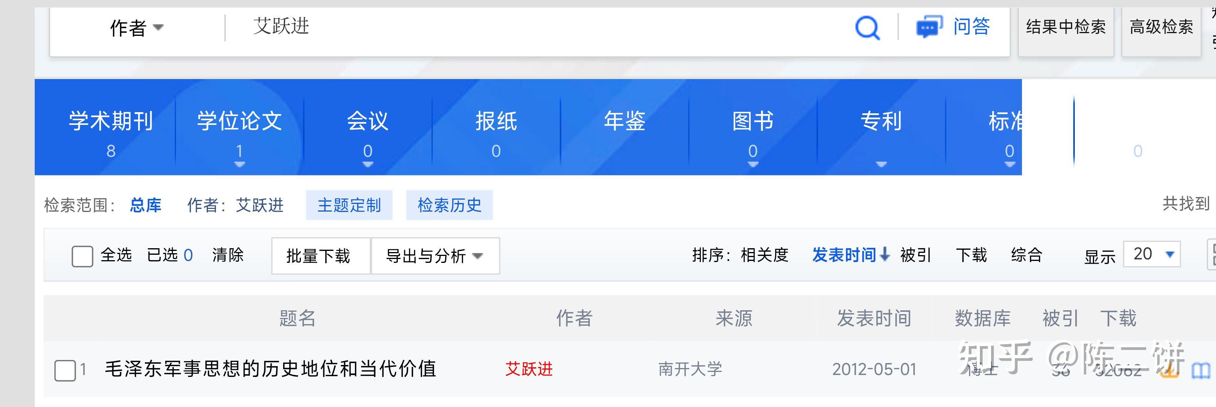
Task: Open the 作者 search field dropdown
Action: (137, 28)
